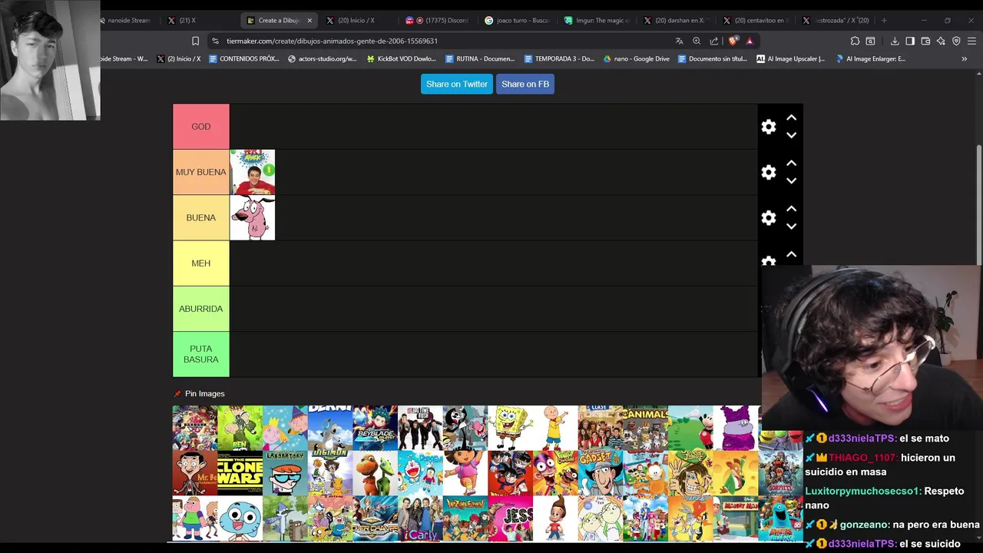Viewport: 983px width, 553px height.
Task: Select the Big Time Rush thumbnail
Action: [x=421, y=428]
